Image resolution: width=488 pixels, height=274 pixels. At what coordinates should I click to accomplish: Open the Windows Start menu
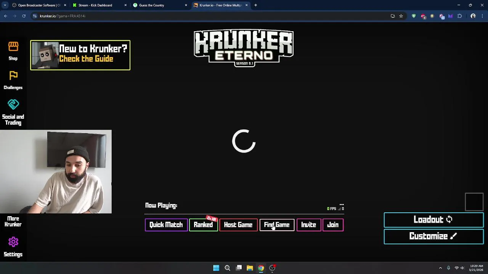(216, 268)
